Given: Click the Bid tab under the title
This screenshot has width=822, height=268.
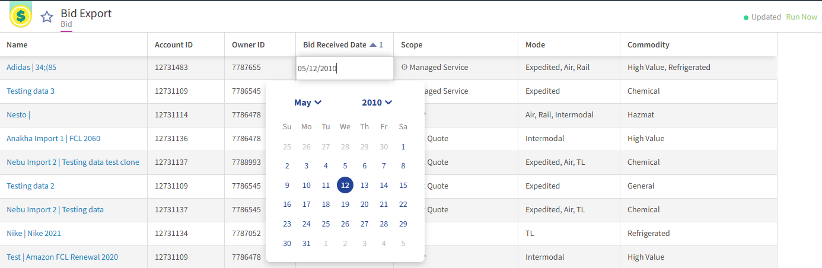Looking at the screenshot, I should pos(66,24).
